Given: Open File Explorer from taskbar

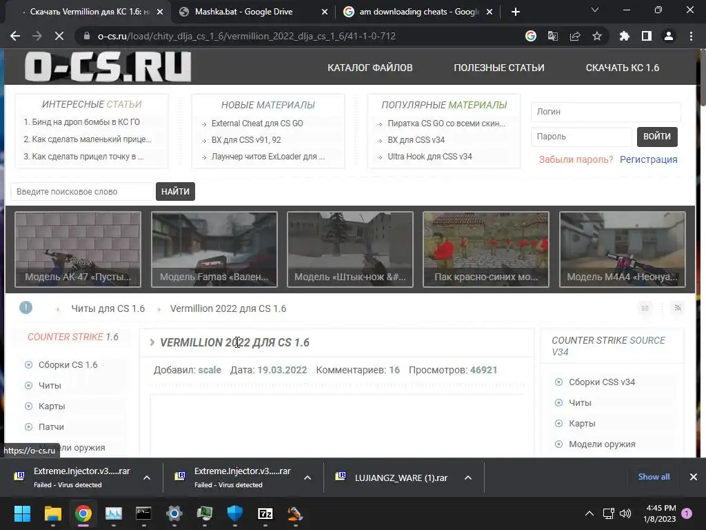Looking at the screenshot, I should pos(52,513).
